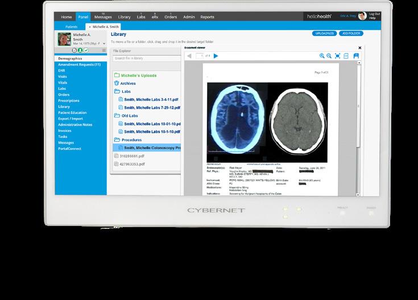Open Vitals in the sidebar

pyautogui.click(x=63, y=83)
